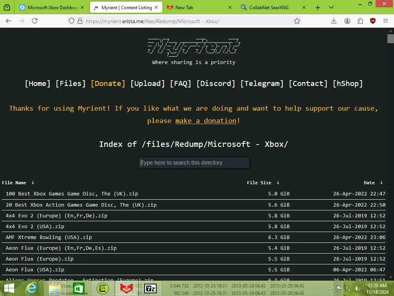This screenshot has width=394, height=296.
Task: Open the [Donate] navigation link
Action: coord(108,84)
